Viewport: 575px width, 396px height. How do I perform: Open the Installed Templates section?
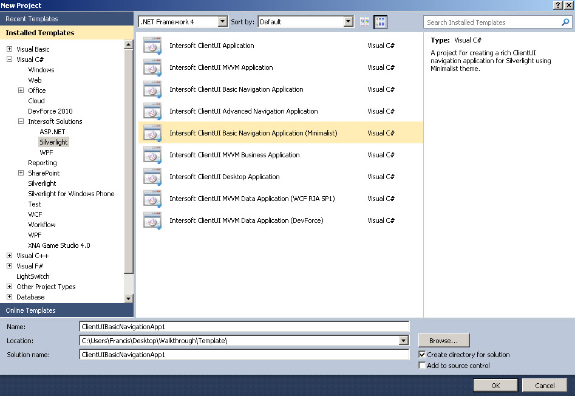pyautogui.click(x=67, y=33)
